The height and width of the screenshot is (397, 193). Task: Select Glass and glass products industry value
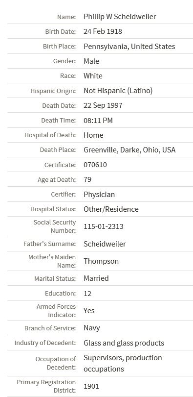click(124, 343)
